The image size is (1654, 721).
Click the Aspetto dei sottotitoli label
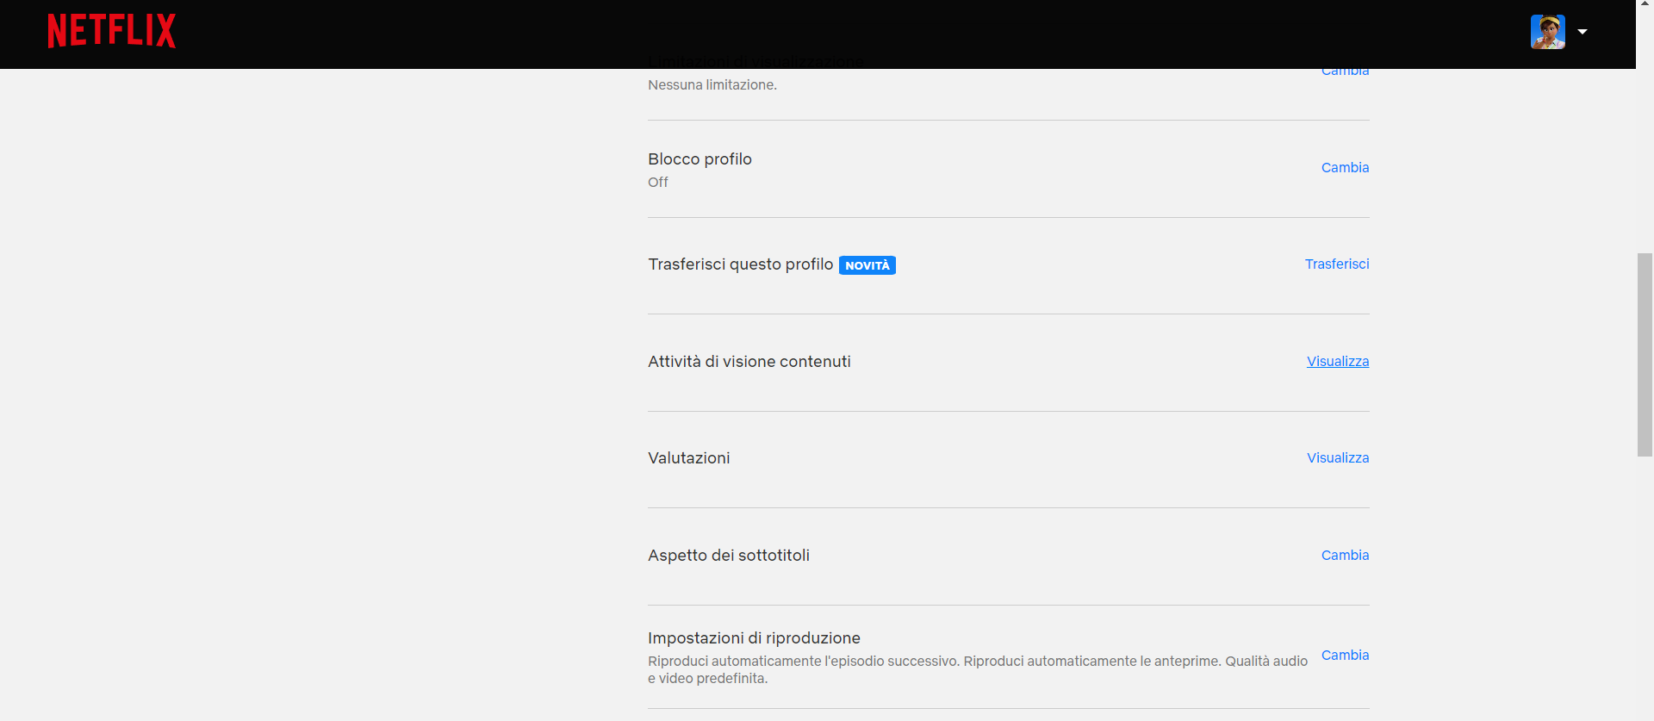pos(729,556)
